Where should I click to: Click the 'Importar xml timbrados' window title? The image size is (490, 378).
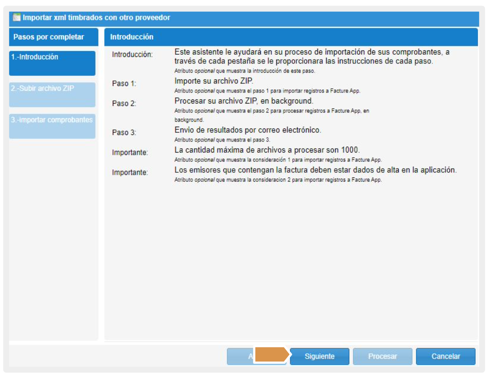tap(96, 18)
